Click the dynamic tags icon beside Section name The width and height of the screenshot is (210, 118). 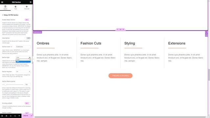11,47
